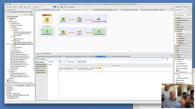
Task: Expand the academicUnits folder
Action: pyautogui.click(x=11, y=29)
